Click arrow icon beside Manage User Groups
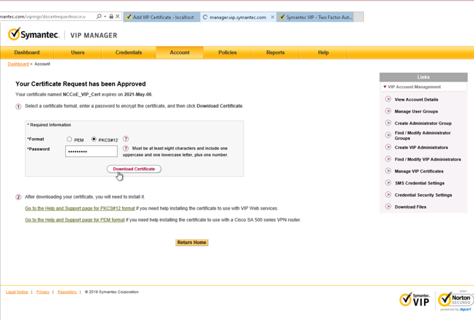474x320 pixels. 388,111
